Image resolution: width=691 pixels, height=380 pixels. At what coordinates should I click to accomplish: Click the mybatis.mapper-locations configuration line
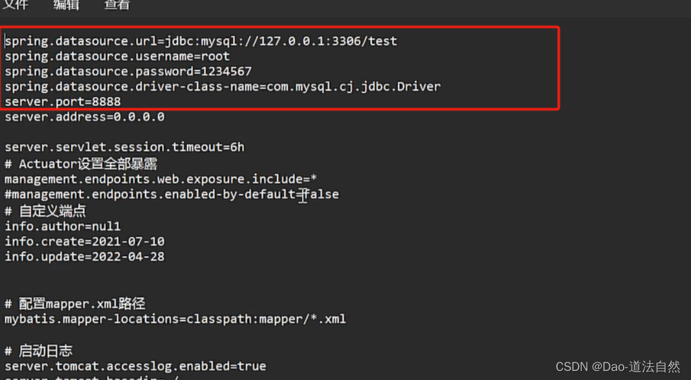(175, 318)
